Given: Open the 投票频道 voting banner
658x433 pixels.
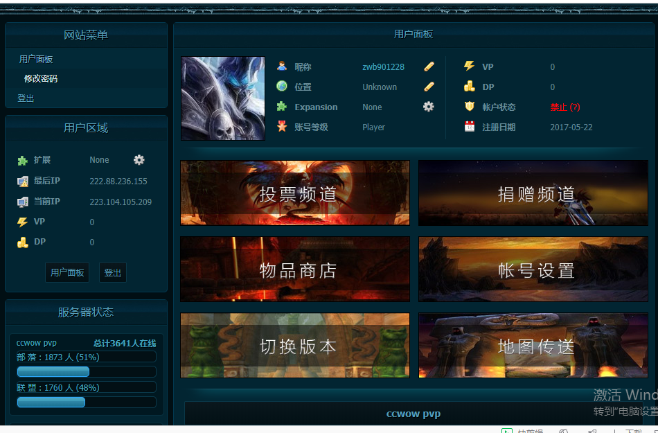Looking at the screenshot, I should pyautogui.click(x=294, y=193).
